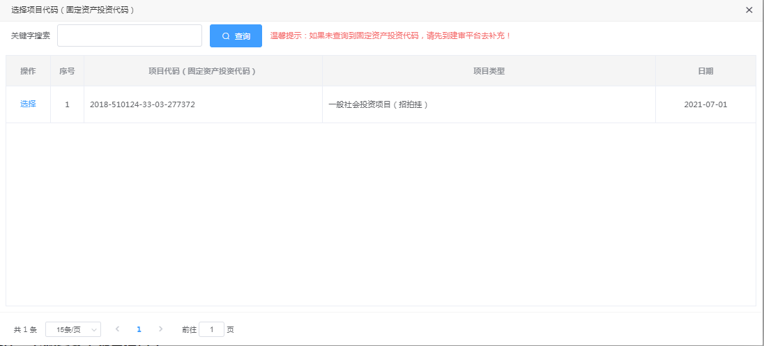Screen dimensions: 764x346
Task: Click the 日期 column header
Action: (x=705, y=71)
